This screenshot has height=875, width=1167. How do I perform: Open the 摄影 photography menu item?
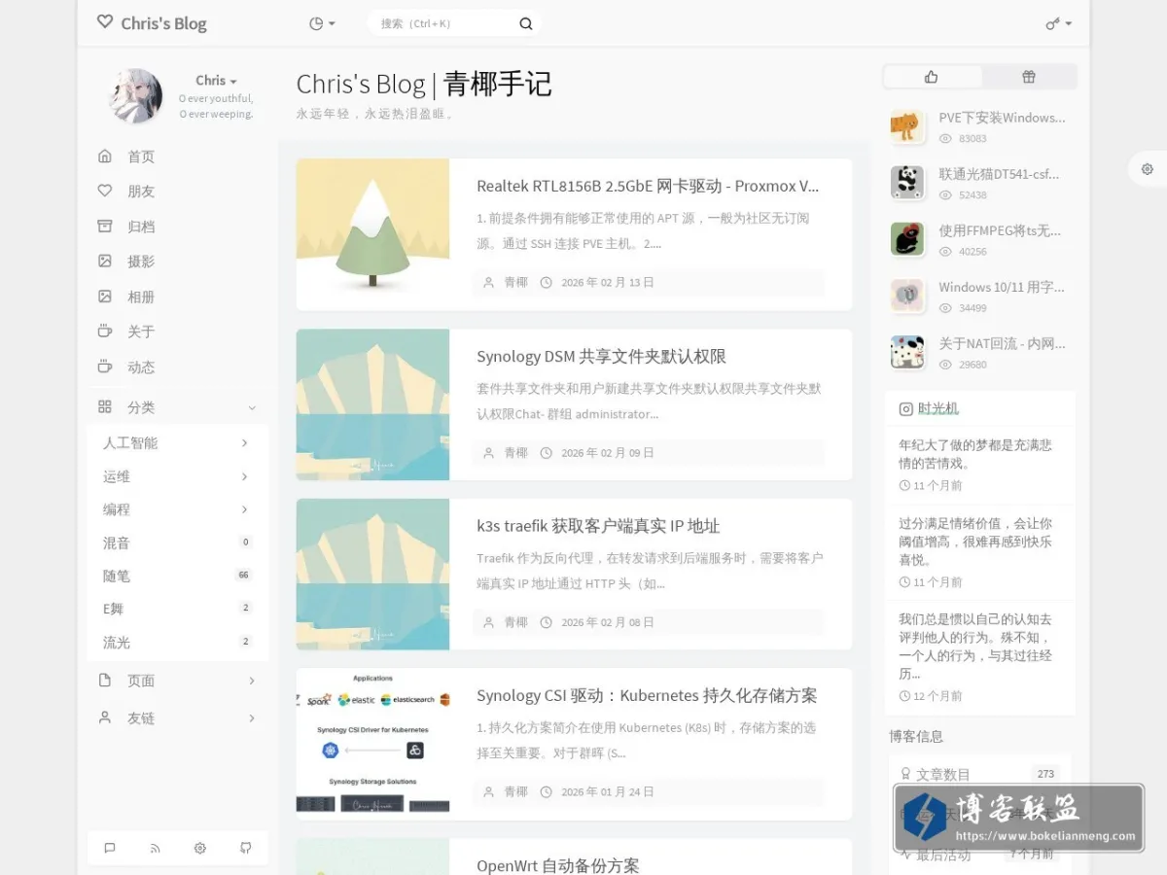(x=177, y=262)
